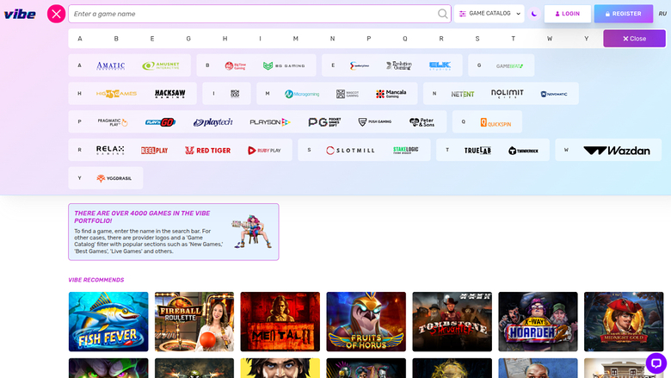
Task: Click the magnifying glass search icon
Action: point(442,14)
